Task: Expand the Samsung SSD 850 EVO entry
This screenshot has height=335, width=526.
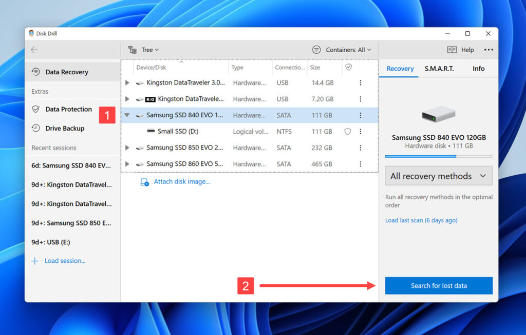Action: click(x=126, y=148)
